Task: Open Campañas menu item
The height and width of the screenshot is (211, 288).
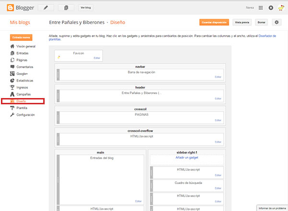Action: pyautogui.click(x=24, y=94)
